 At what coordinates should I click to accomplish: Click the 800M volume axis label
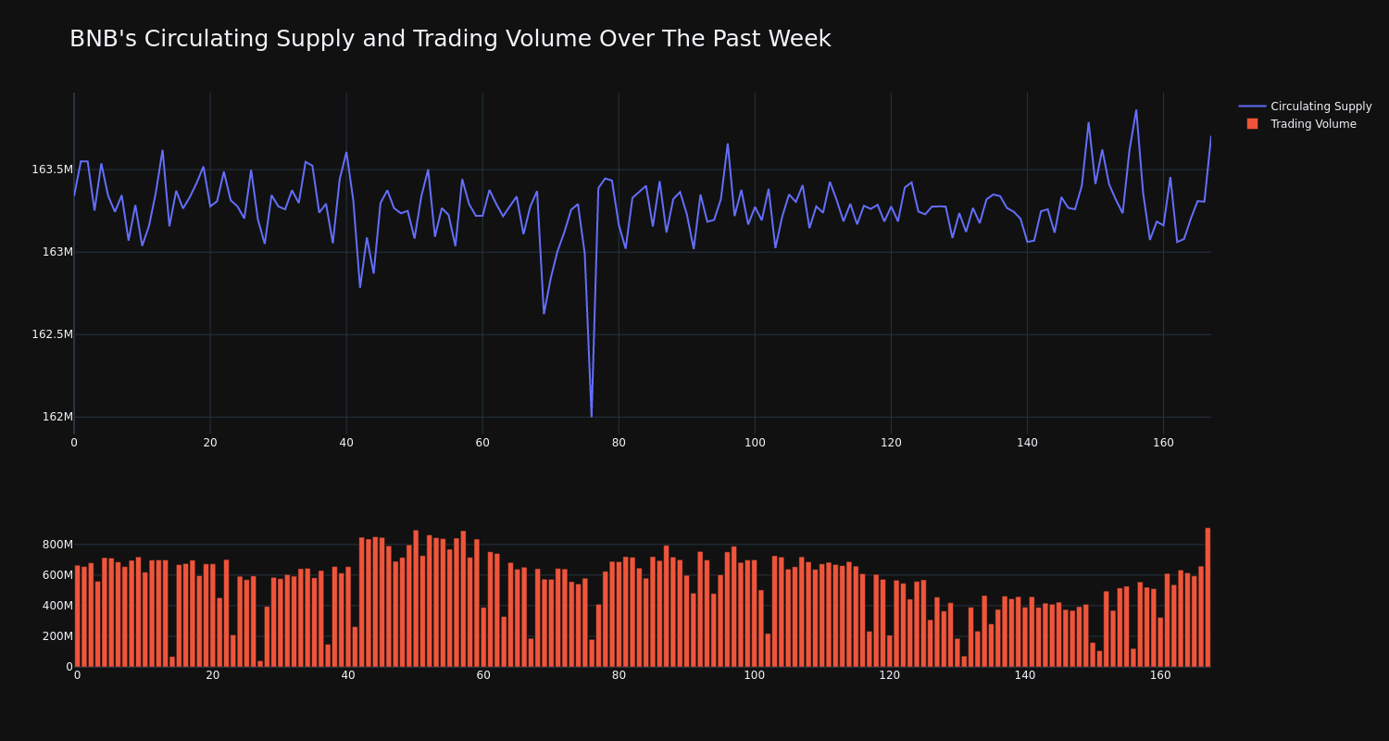point(56,545)
